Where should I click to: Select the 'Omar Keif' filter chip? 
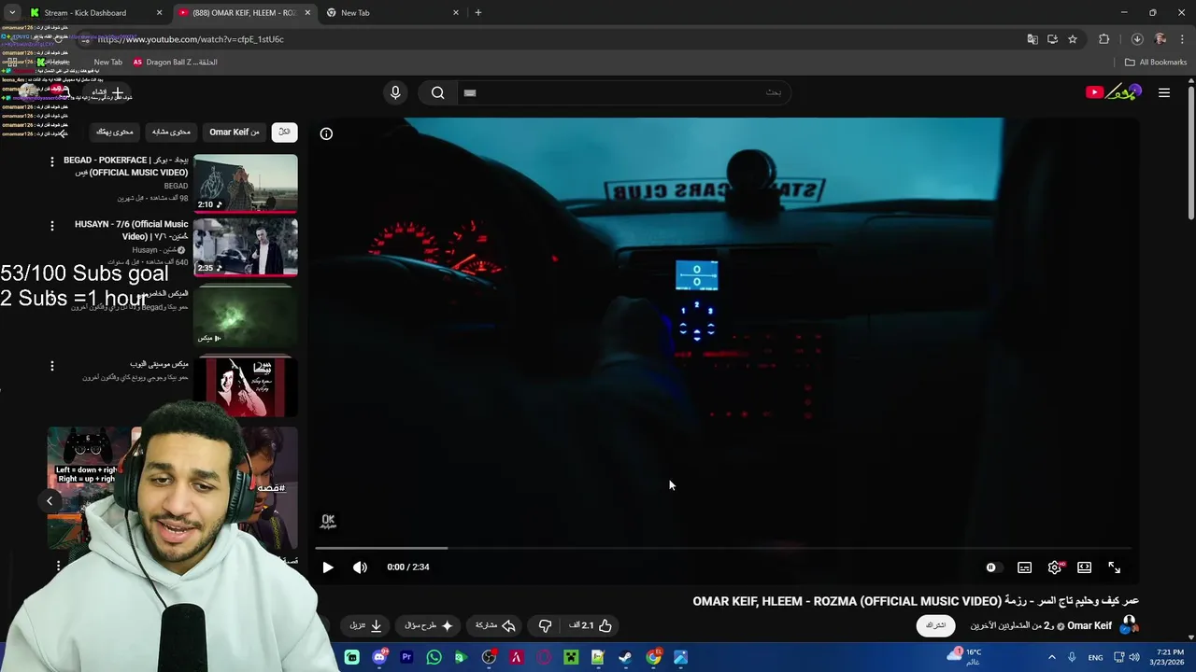pyautogui.click(x=235, y=132)
